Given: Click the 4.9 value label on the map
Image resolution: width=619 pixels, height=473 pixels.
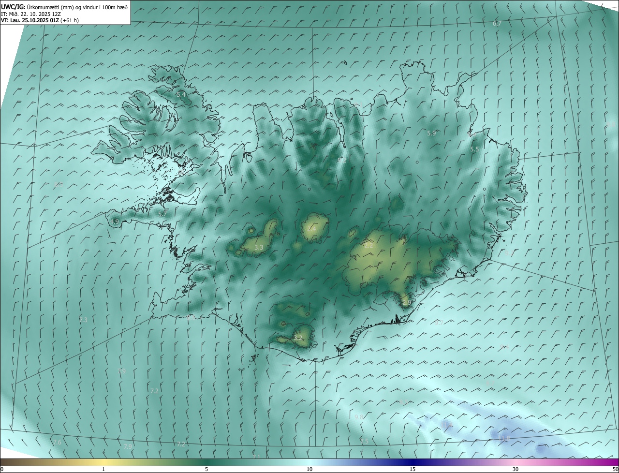Looking at the screenshot, I should (x=115, y=222).
